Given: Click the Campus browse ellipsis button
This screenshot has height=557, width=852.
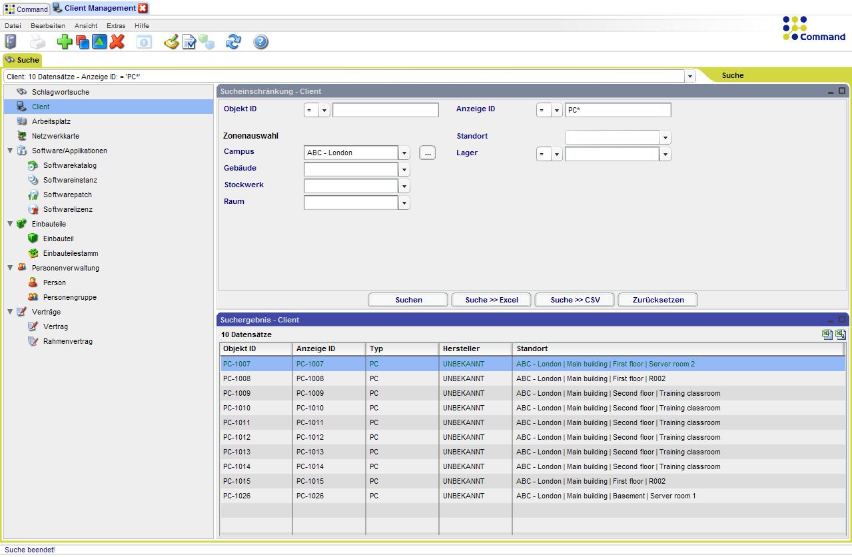Looking at the screenshot, I should (x=427, y=153).
